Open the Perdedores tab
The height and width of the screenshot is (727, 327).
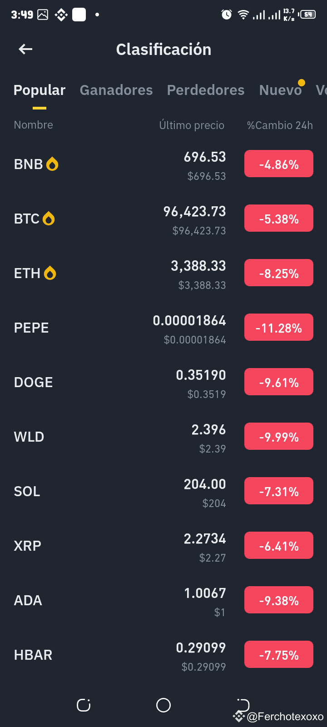206,90
